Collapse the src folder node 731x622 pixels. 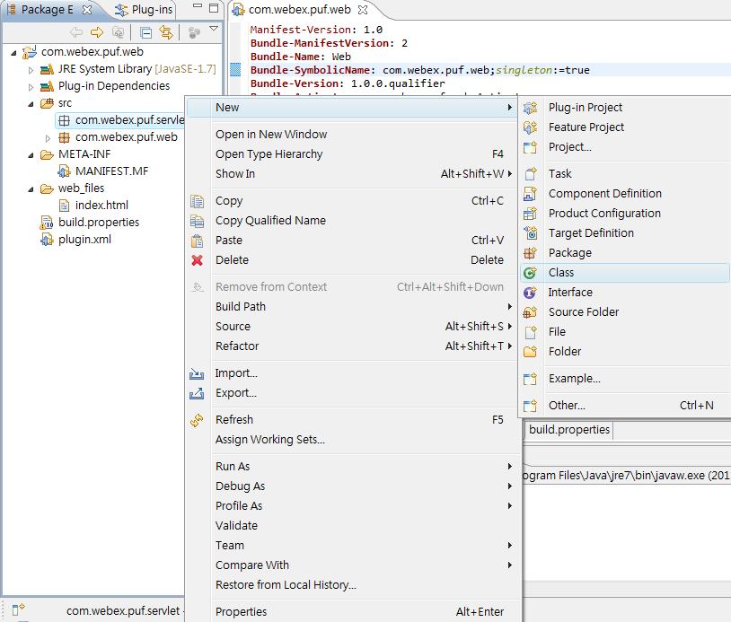click(x=31, y=104)
